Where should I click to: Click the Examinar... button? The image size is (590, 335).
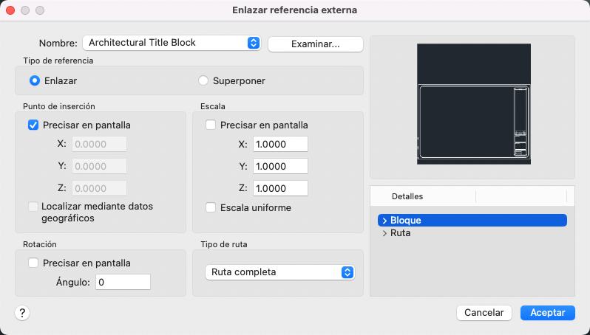[x=315, y=44]
